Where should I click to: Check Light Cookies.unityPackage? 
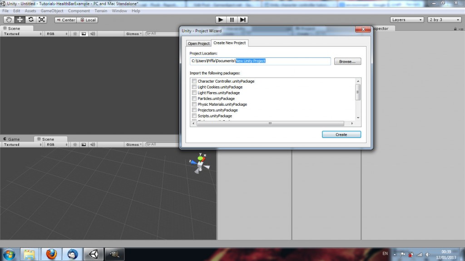[194, 87]
